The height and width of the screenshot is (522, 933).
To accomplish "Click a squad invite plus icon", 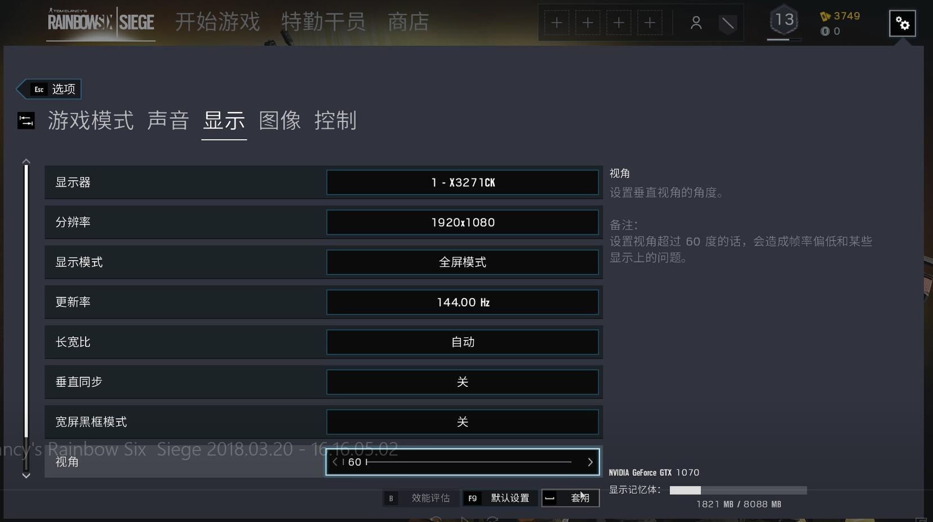I will pos(557,23).
